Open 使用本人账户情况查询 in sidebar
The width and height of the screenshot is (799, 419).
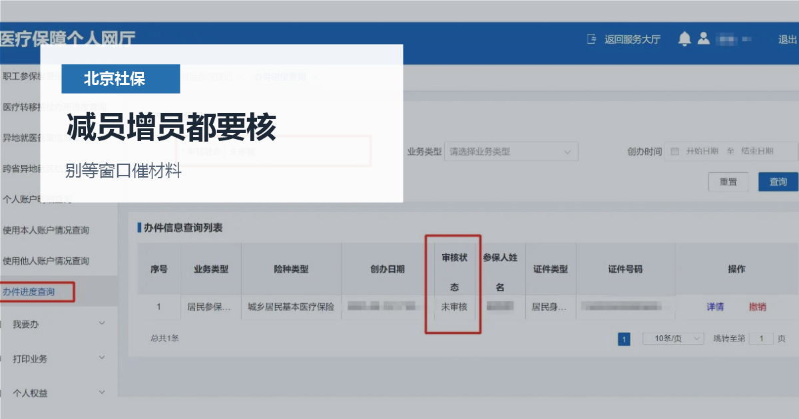pyautogui.click(x=46, y=230)
